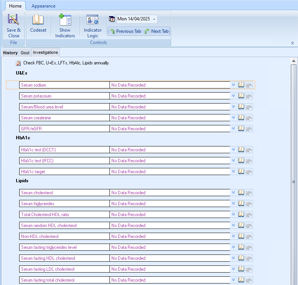
Task: Click grey arrow icon on Serum cholesterol row
Action: coord(249,193)
